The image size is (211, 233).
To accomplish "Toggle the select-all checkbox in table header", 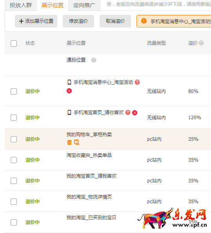I will [x=14, y=44].
